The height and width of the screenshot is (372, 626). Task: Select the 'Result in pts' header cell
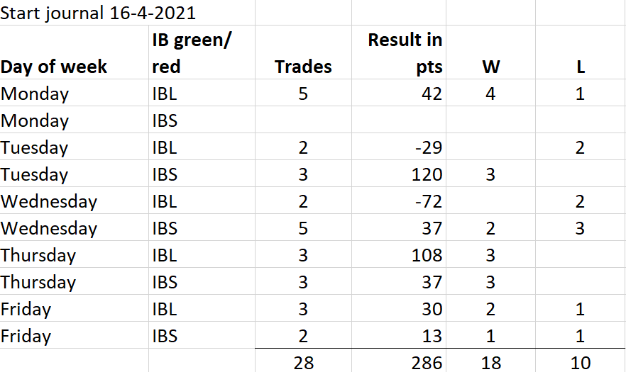399,52
